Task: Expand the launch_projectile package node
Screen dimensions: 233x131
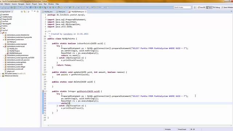Action: pos(3,37)
